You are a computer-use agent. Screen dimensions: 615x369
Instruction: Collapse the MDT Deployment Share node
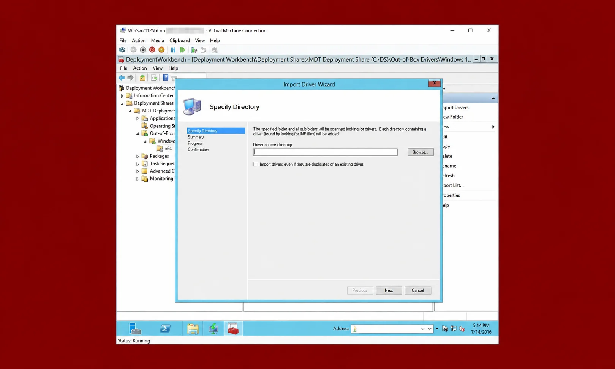[x=130, y=111]
